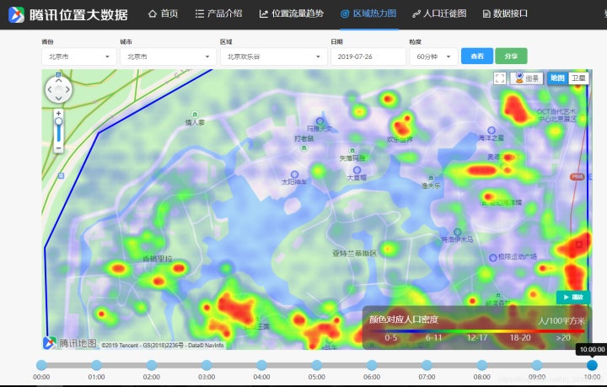Expand the 省份 province dropdown
Screen dimensions: 607x387
[x=79, y=56]
